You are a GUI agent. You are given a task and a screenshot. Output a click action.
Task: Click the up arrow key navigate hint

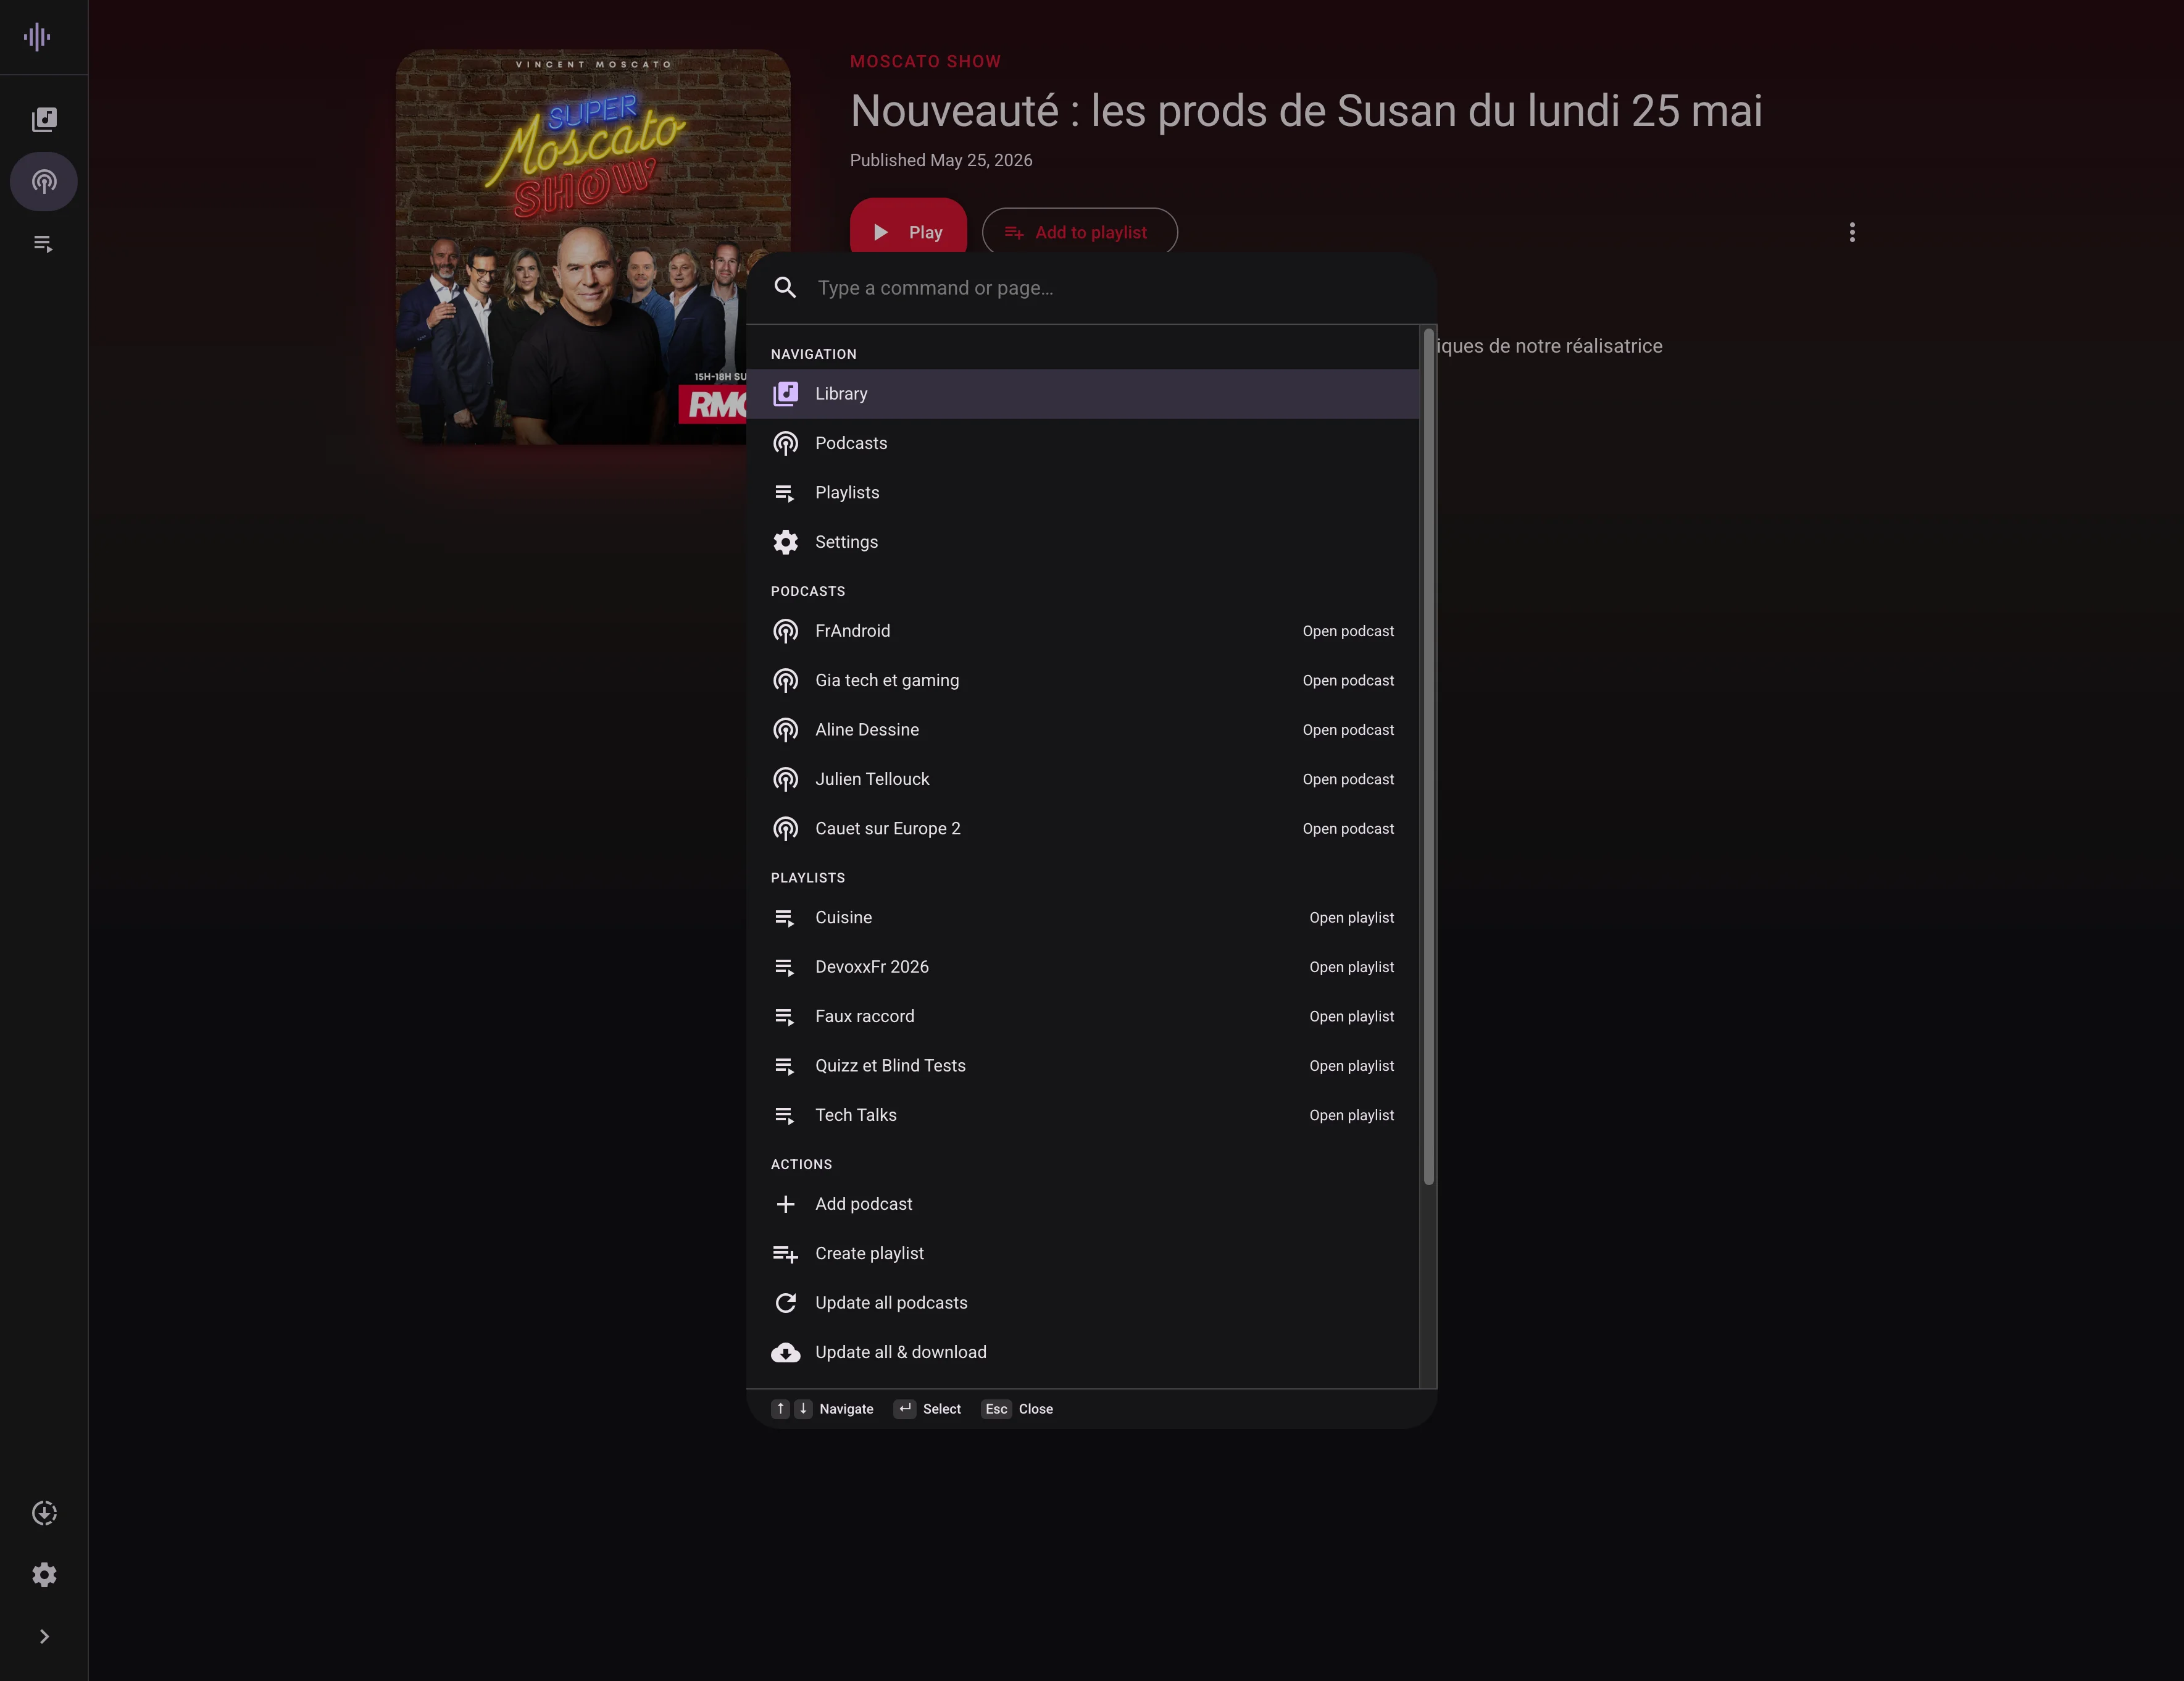click(x=781, y=1409)
